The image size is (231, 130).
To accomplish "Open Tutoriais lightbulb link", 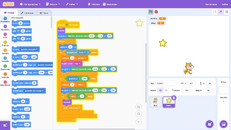I will coord(94,4).
